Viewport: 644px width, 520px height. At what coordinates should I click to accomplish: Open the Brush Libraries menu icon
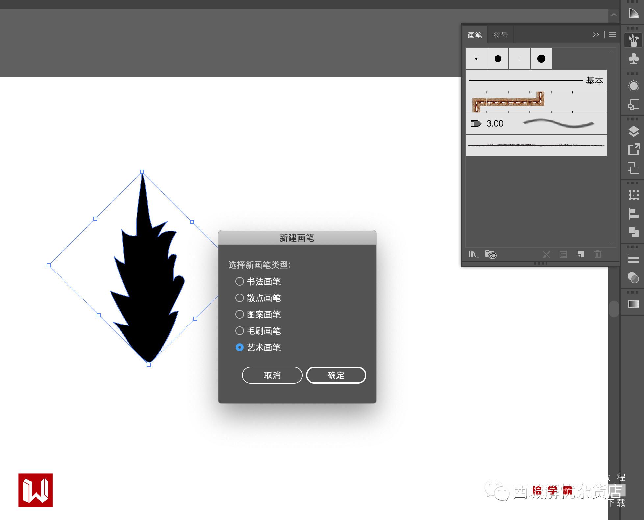[x=473, y=254]
